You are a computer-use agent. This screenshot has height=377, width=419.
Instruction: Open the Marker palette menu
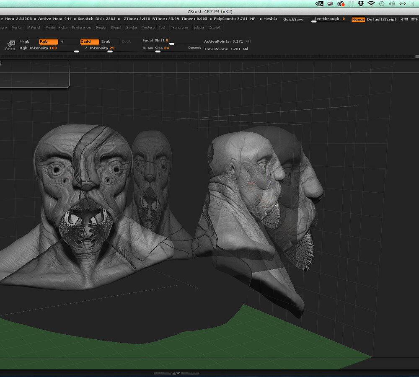click(17, 28)
